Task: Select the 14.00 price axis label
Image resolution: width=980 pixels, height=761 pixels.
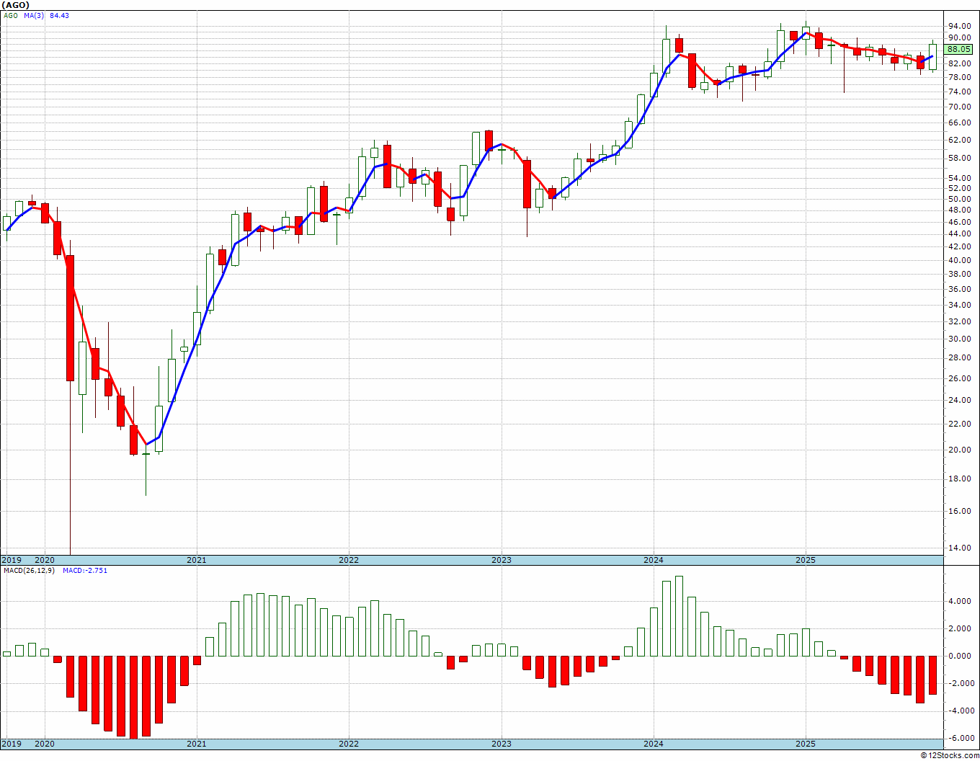Action: point(959,548)
